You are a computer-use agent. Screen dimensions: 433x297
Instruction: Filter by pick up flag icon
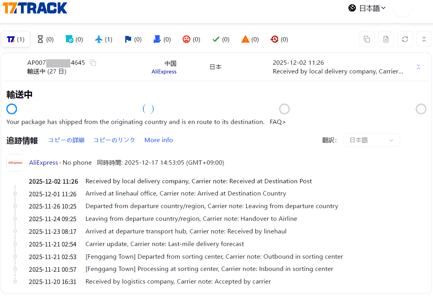(133, 39)
